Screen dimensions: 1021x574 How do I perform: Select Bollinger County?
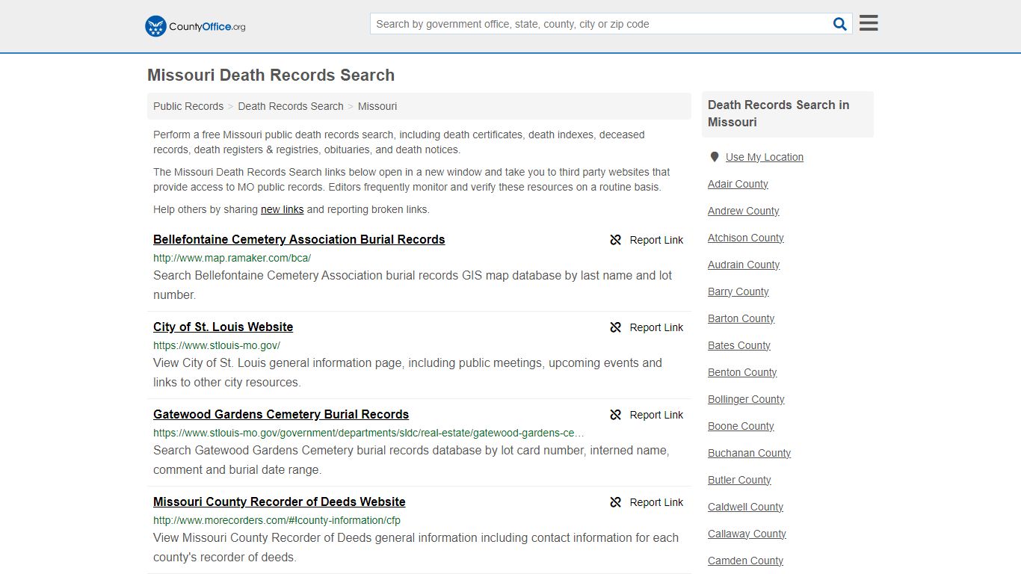(746, 399)
